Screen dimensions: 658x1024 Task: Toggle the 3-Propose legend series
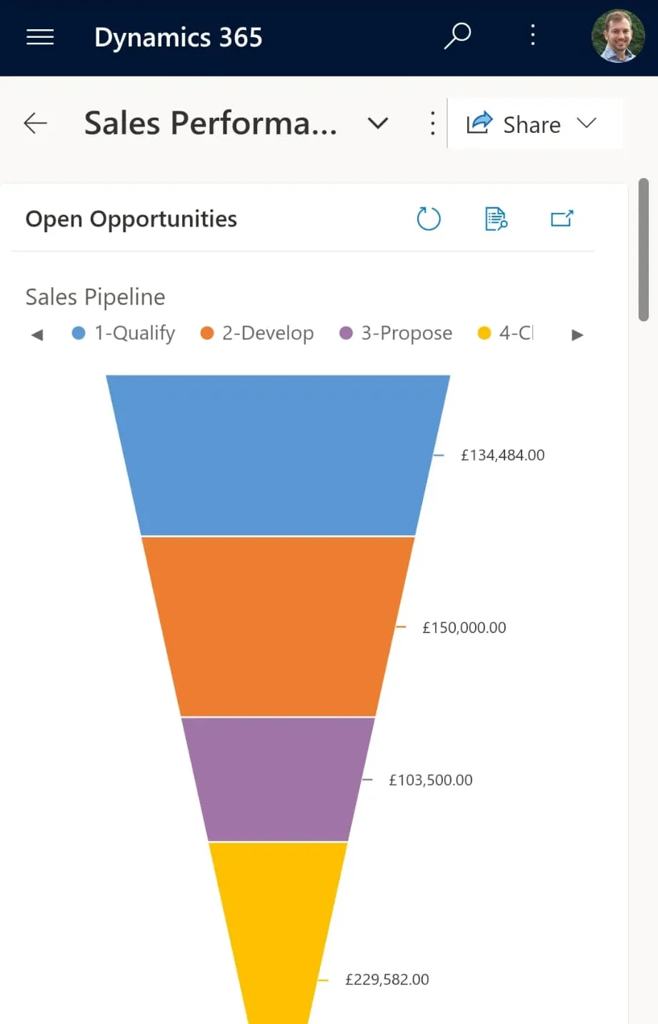pyautogui.click(x=396, y=333)
